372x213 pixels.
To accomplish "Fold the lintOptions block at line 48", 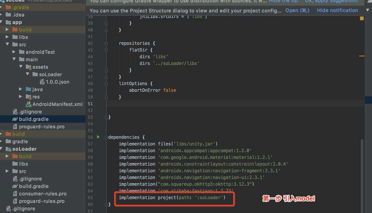I will (106, 84).
